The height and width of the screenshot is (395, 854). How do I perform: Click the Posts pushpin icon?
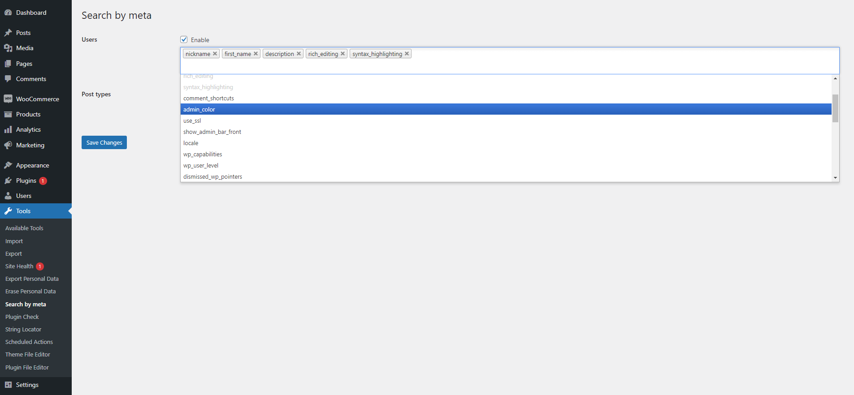(x=8, y=33)
